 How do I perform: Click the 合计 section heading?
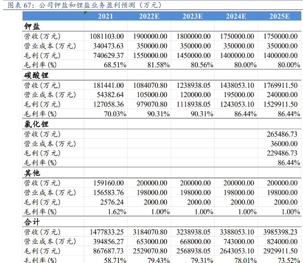(33, 222)
